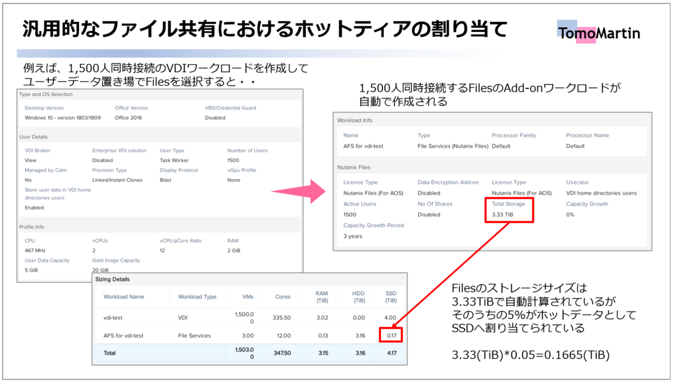Image resolution: width=673 pixels, height=382 pixels.
Task: Select the '2 GiB' RAM value
Action: 234,250
